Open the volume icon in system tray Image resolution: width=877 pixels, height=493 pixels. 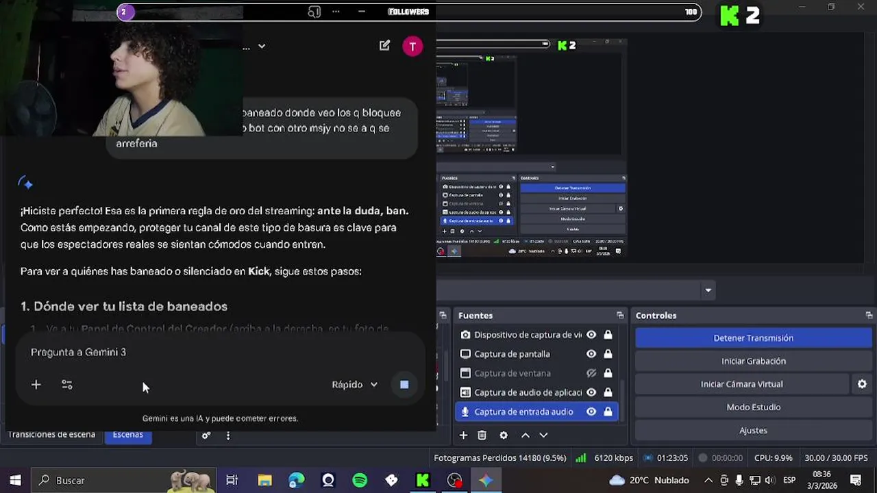[x=769, y=480]
